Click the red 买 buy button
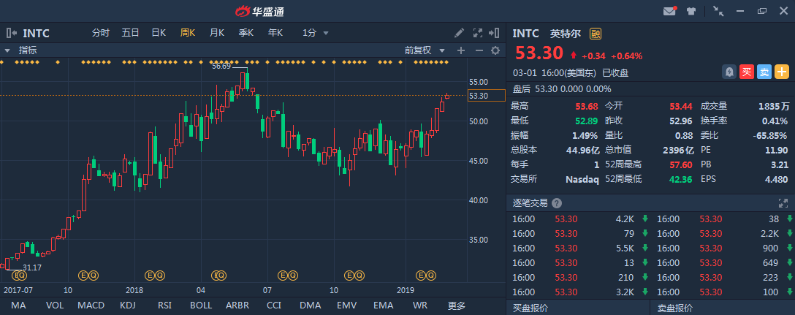The width and height of the screenshot is (795, 315). click(746, 72)
